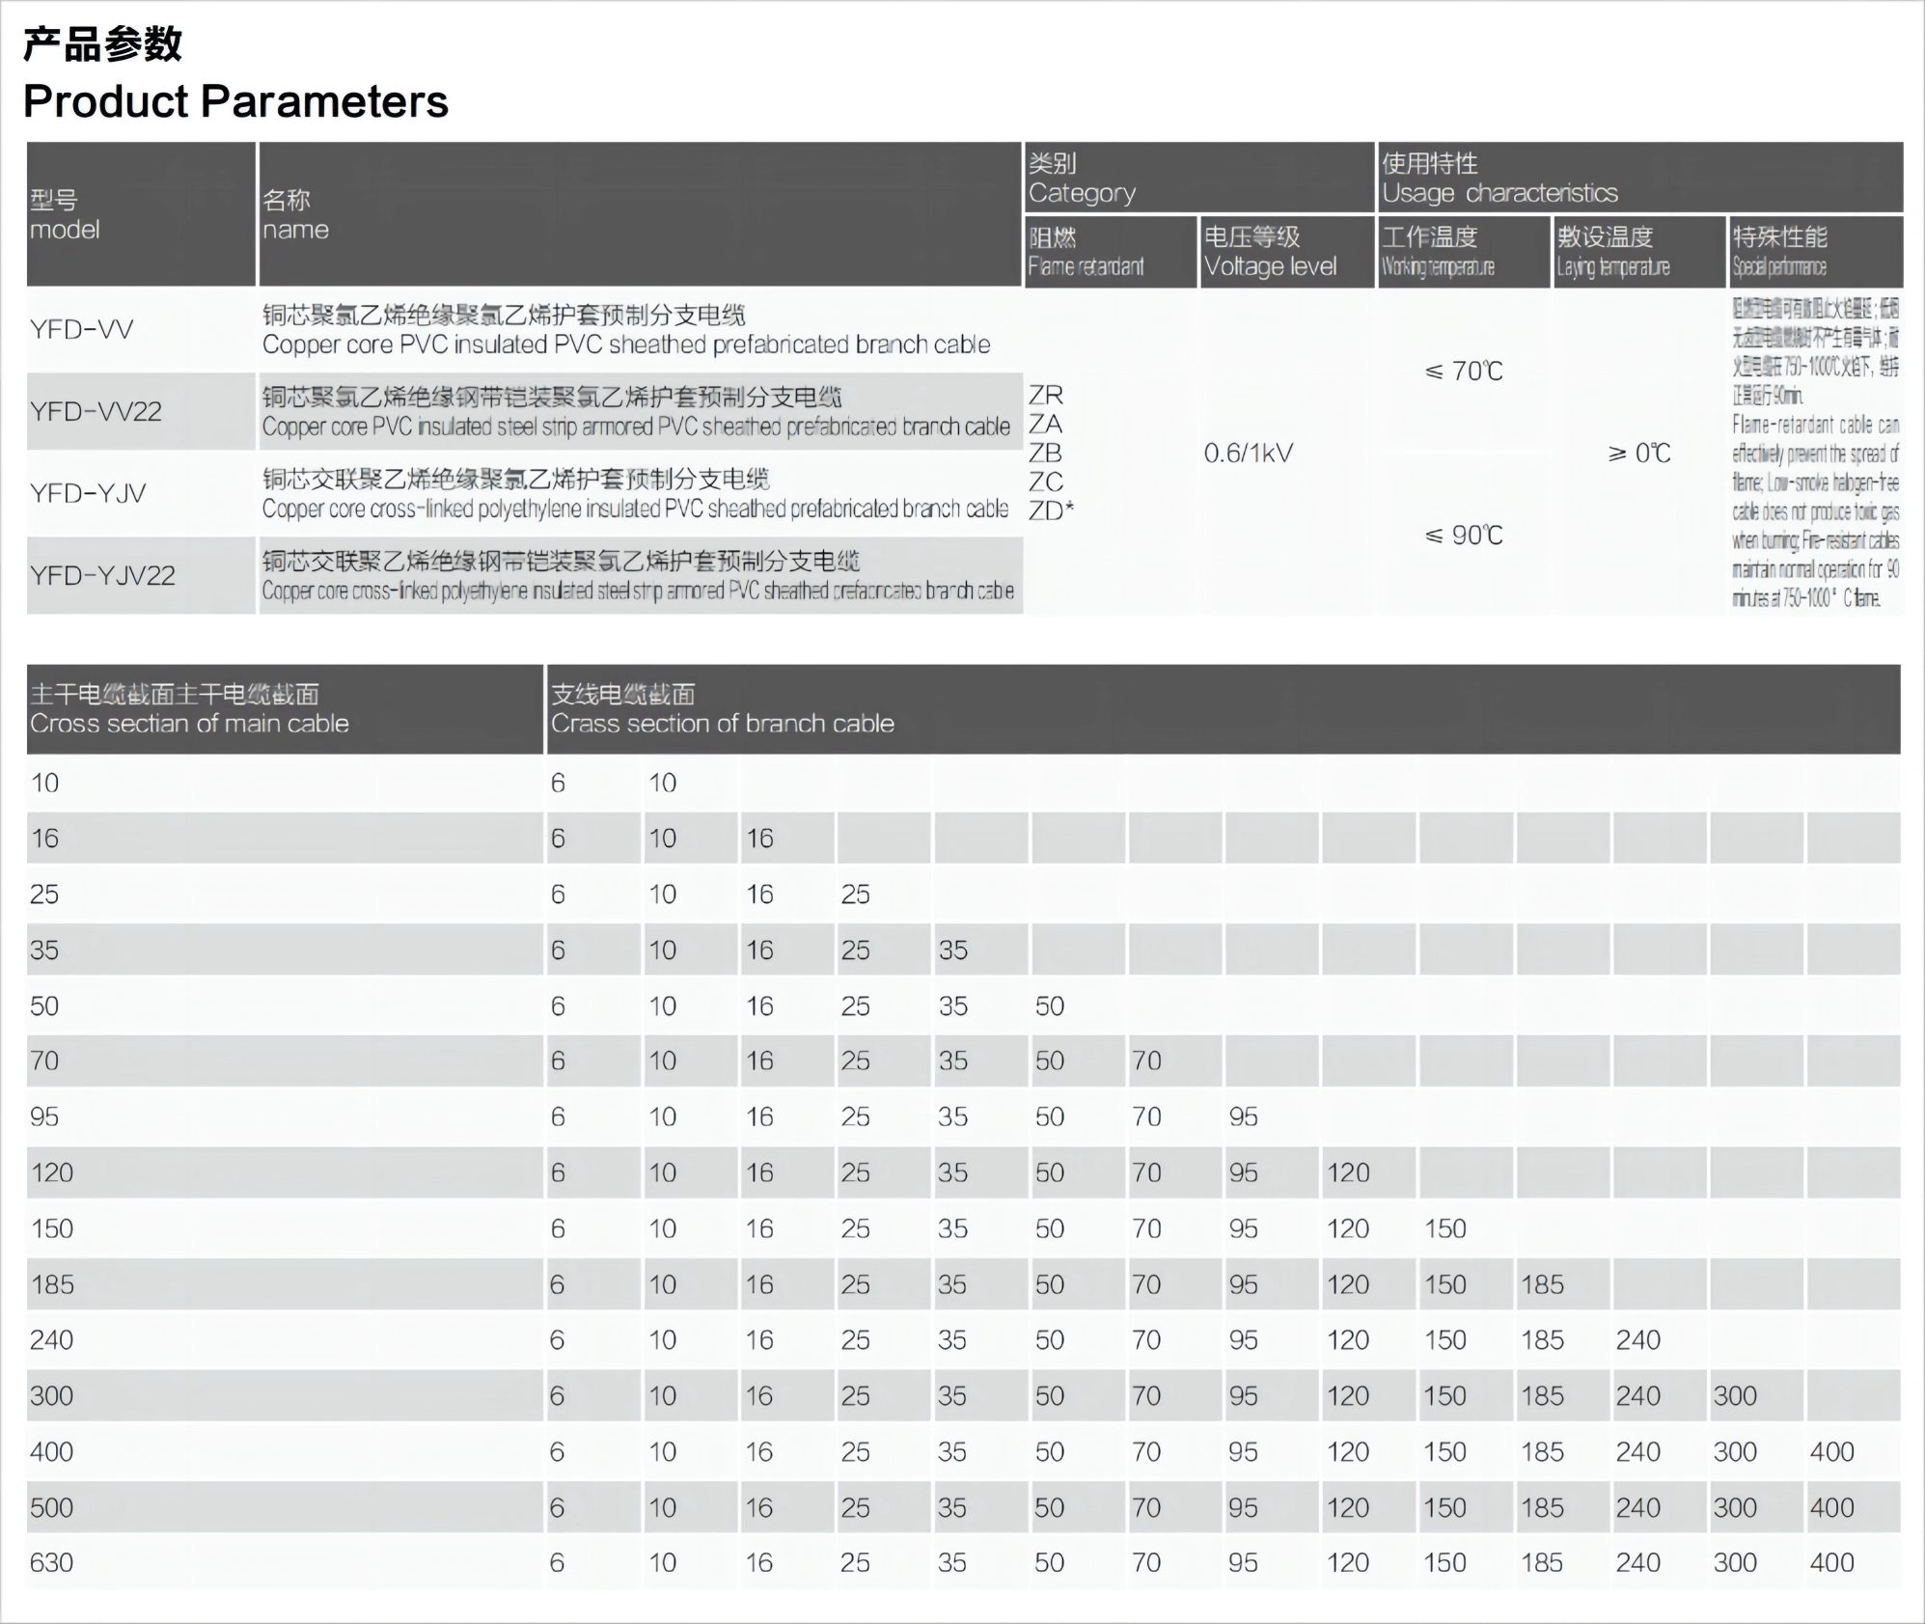Click working temperature '≤ 90℃'
The height and width of the screenshot is (1624, 1925).
click(1464, 535)
